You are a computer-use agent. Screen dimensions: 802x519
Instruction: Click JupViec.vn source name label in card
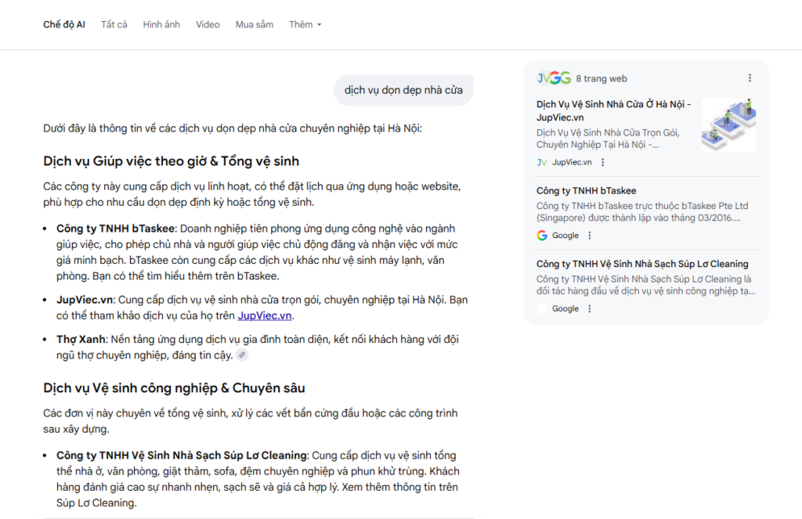[572, 163]
